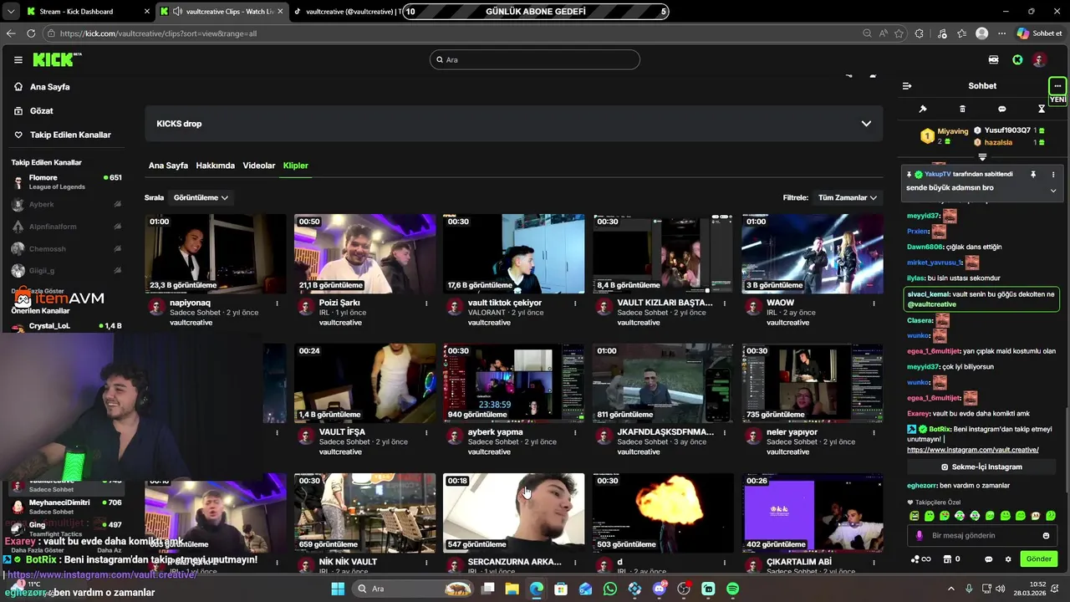This screenshot has height=602, width=1070.
Task: Click the Windows Start button
Action: point(338,589)
